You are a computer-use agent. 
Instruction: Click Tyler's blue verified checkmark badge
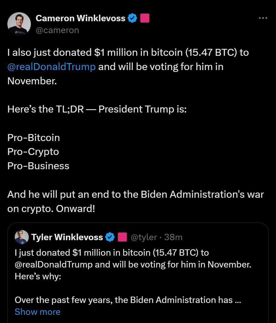click(110, 237)
